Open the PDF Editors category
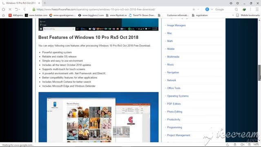 click(174, 104)
